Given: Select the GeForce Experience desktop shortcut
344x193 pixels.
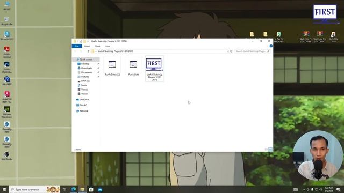Looking at the screenshot, I should click(7, 112).
